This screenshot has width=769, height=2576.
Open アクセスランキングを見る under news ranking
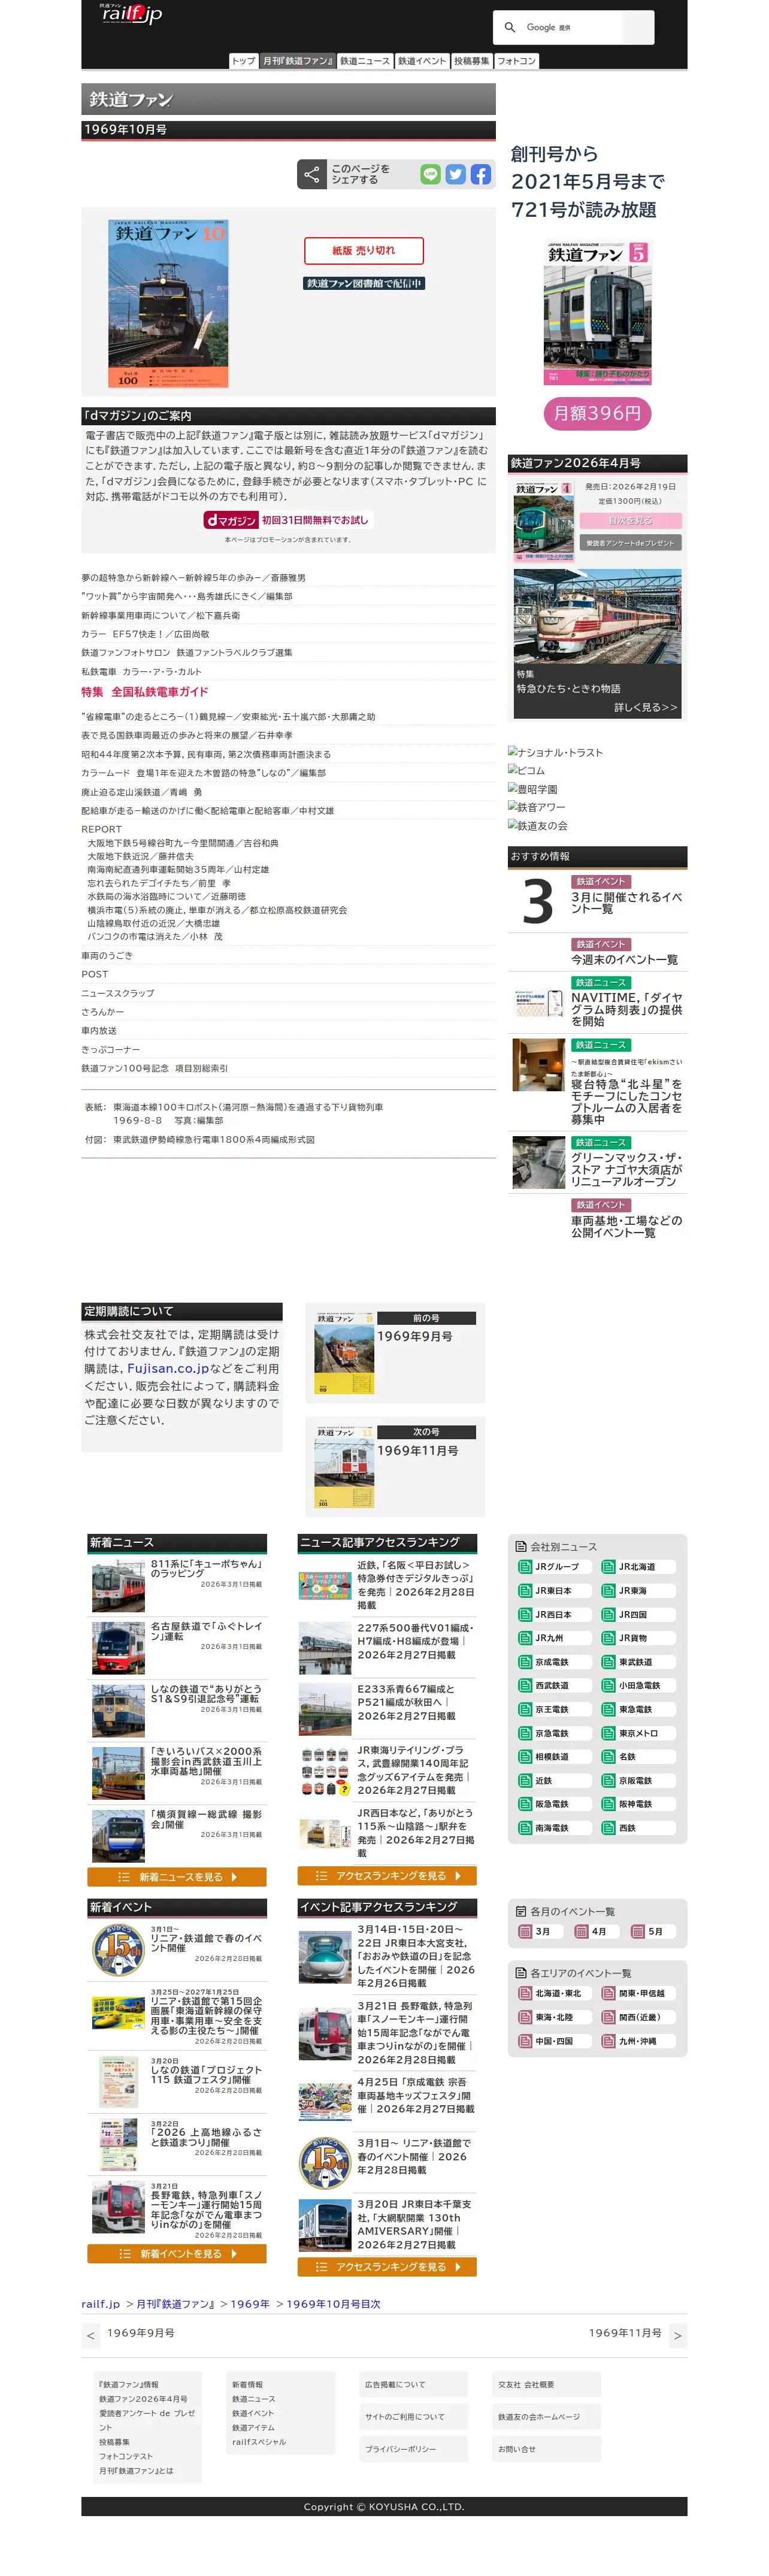387,1876
